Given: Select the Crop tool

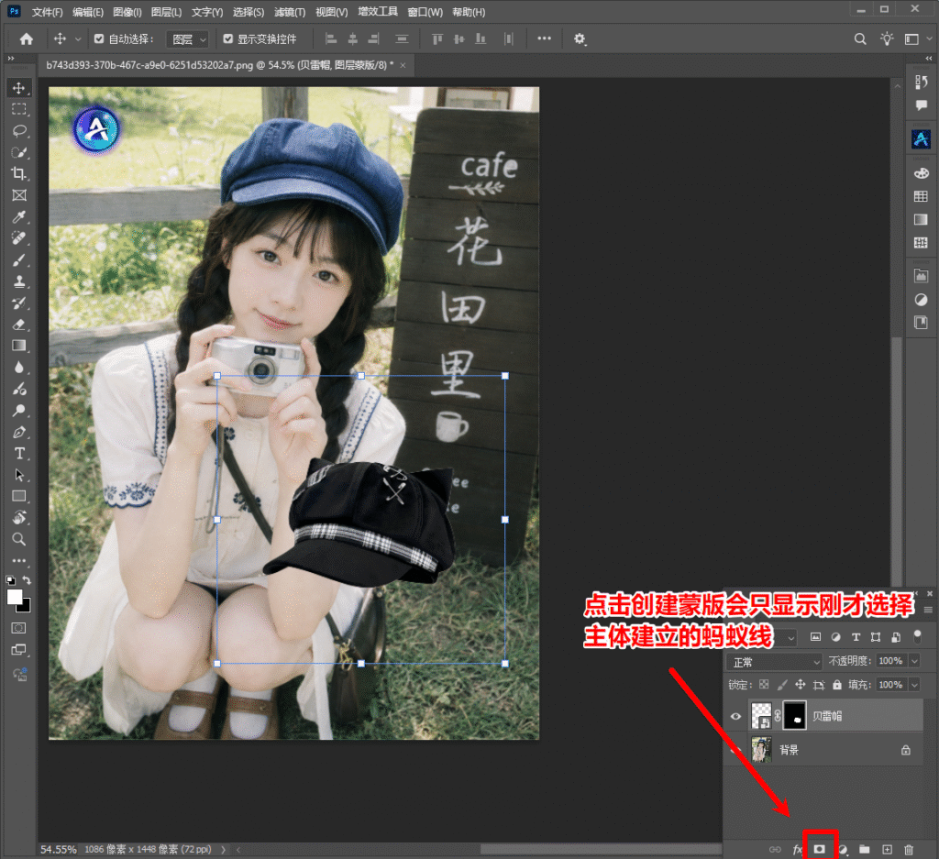Looking at the screenshot, I should pyautogui.click(x=19, y=173).
